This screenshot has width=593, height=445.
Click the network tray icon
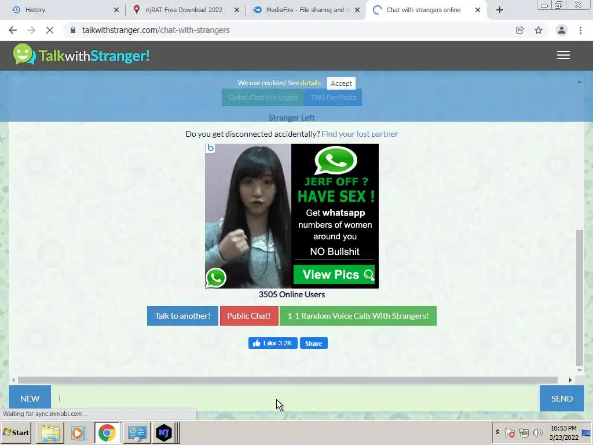click(524, 432)
